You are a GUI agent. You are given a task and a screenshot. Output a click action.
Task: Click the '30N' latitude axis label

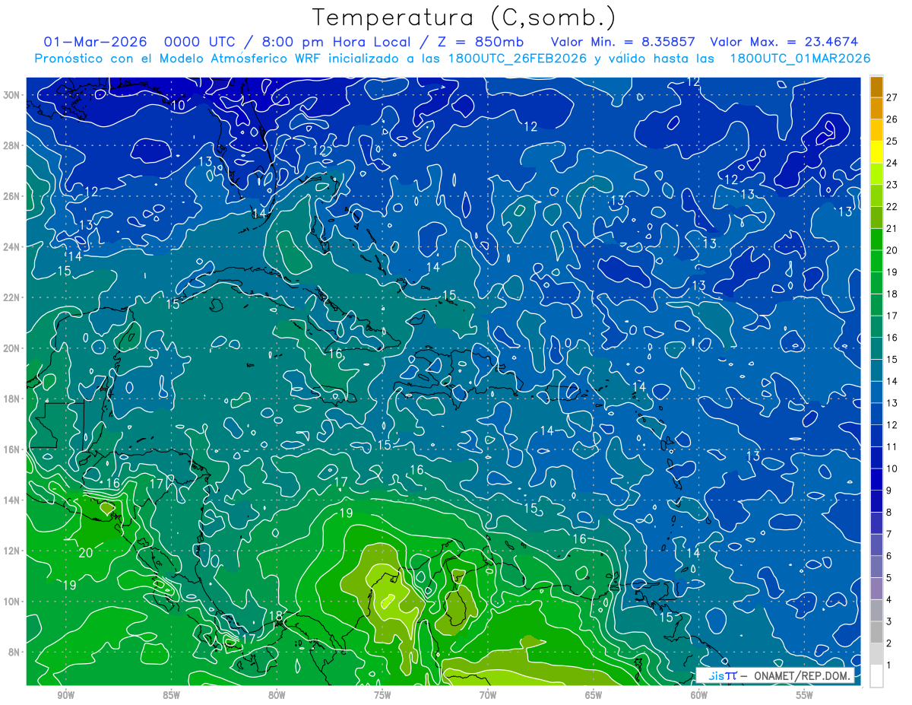coord(13,95)
